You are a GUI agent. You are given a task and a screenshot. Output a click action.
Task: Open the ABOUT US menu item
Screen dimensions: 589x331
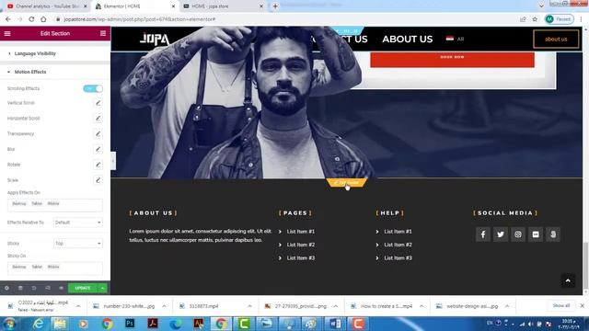[x=407, y=39]
